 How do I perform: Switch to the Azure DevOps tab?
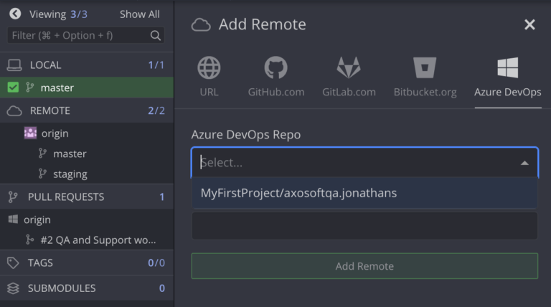[x=507, y=77]
